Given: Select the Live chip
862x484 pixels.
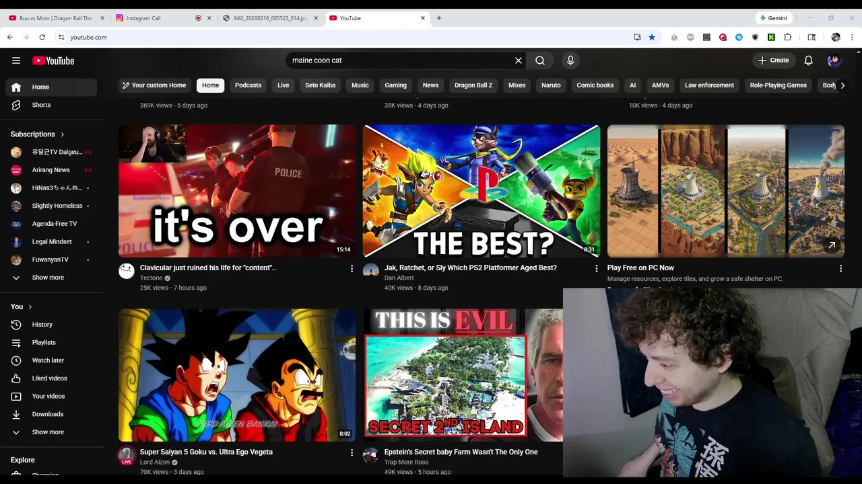Looking at the screenshot, I should pos(284,85).
